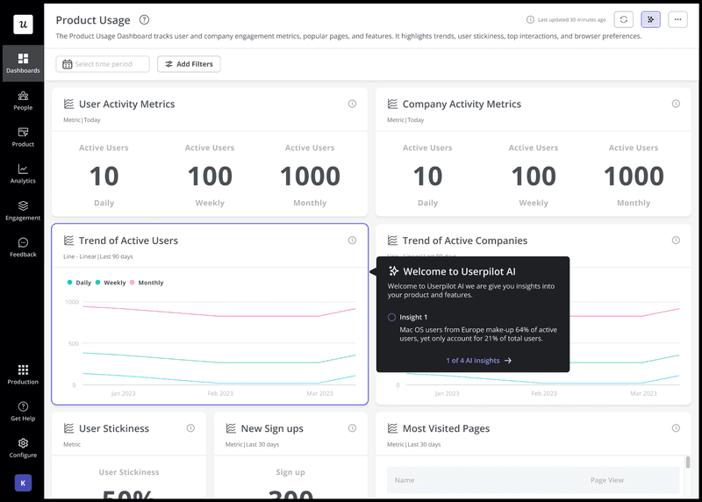702x502 pixels.
Task: Click the Select time period field
Action: pyautogui.click(x=103, y=64)
